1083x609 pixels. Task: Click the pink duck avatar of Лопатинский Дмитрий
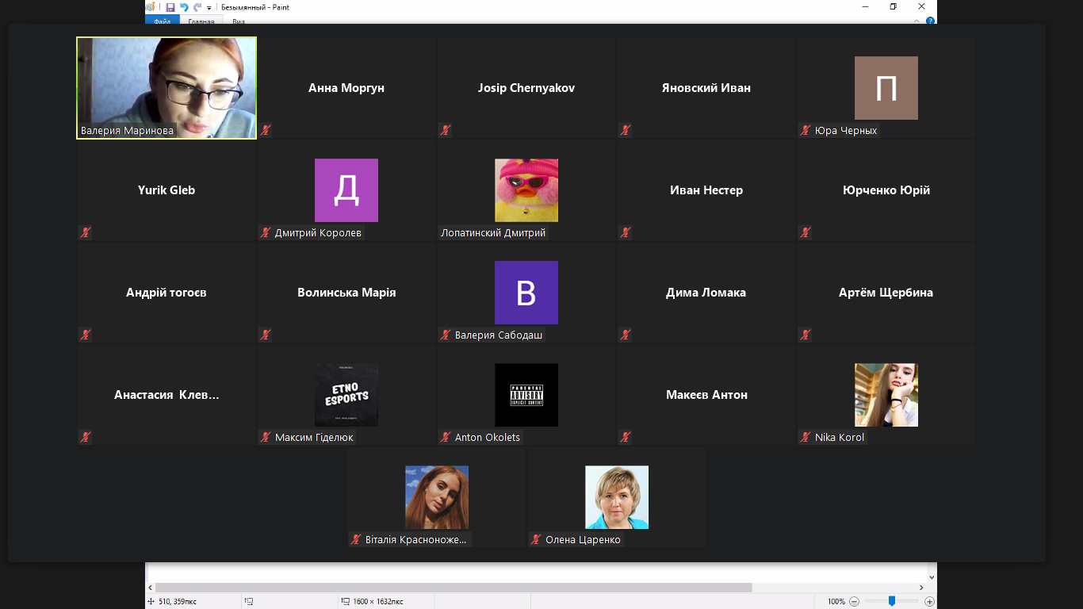[x=526, y=190]
